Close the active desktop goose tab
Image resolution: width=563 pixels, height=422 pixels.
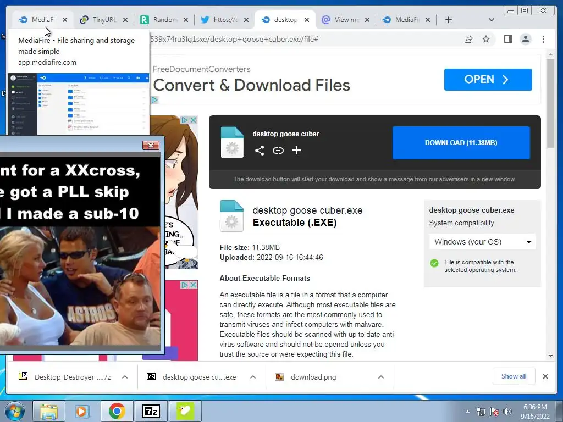[x=307, y=20]
